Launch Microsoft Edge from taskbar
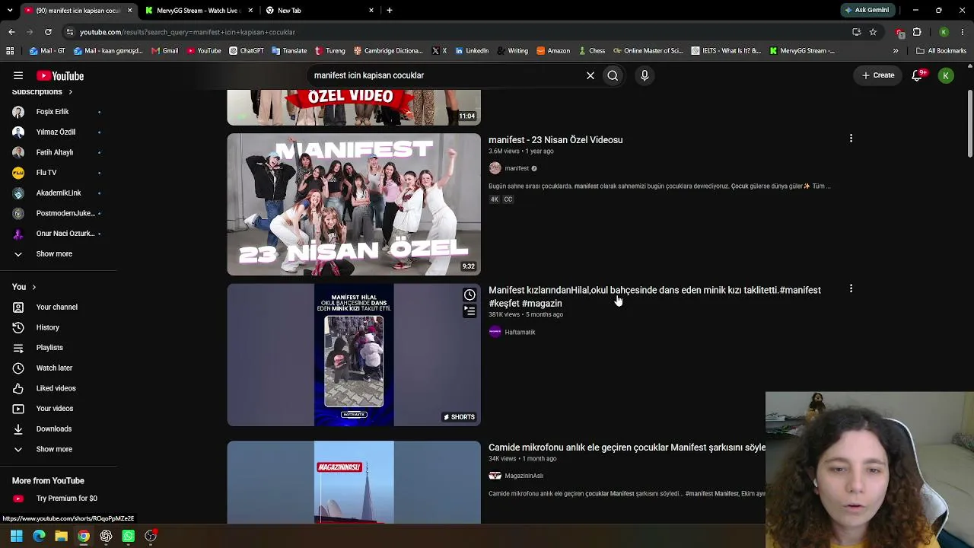Image resolution: width=974 pixels, height=548 pixels. click(x=39, y=536)
